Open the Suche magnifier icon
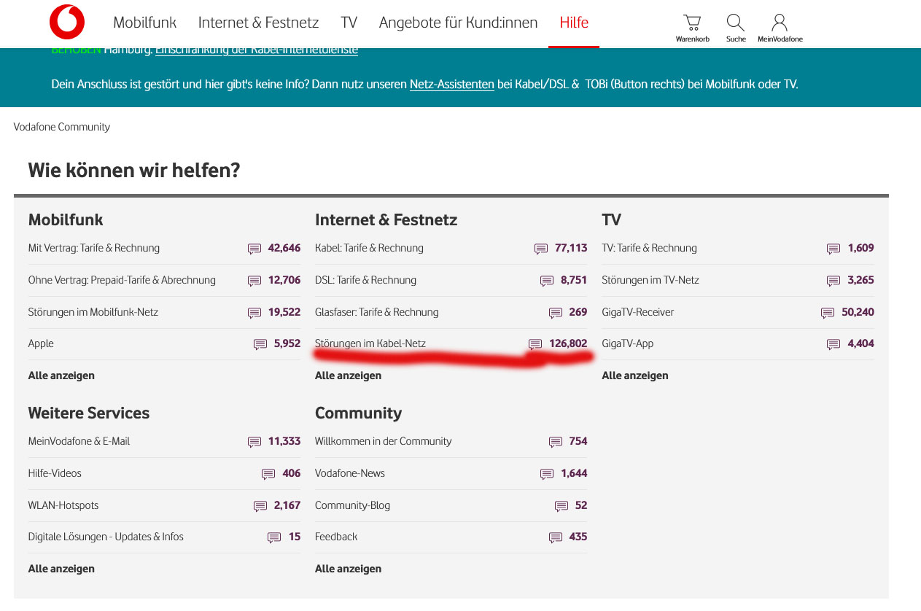 736,23
